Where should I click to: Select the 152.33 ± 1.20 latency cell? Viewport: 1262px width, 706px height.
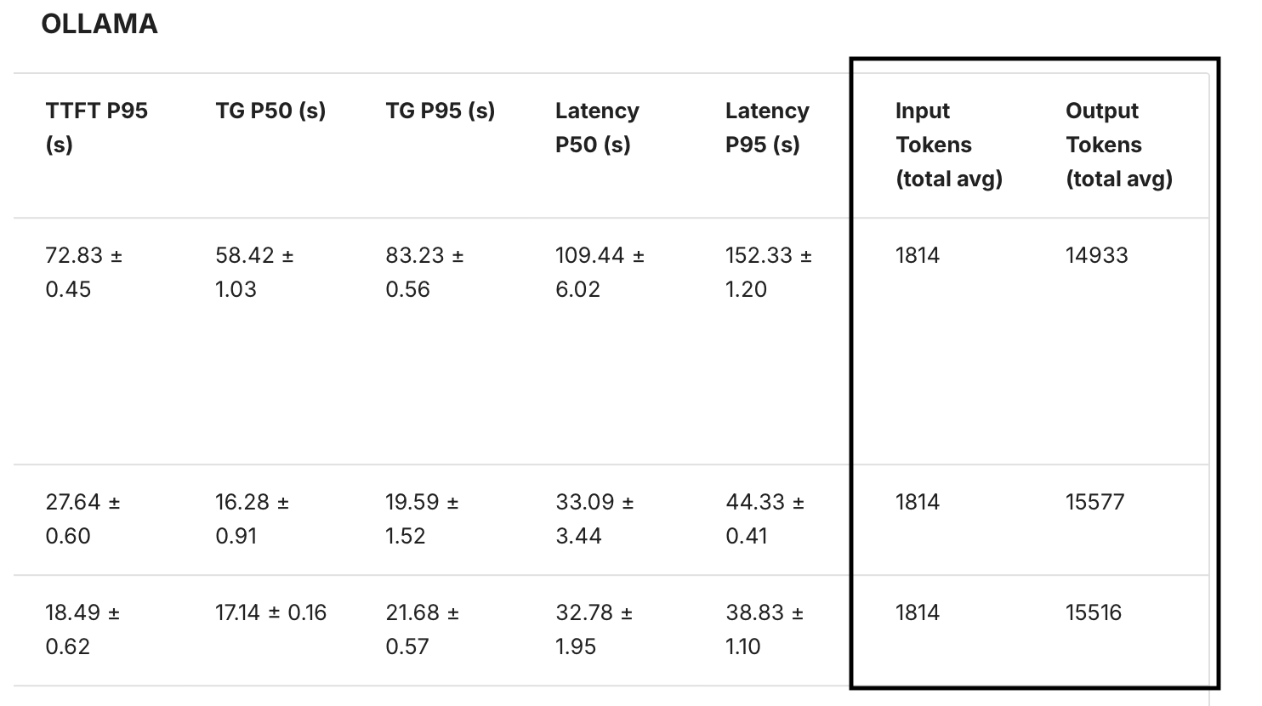point(768,272)
